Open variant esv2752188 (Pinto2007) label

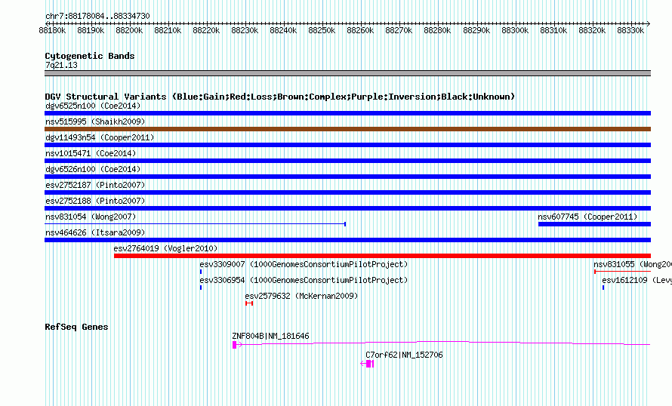pos(95,201)
